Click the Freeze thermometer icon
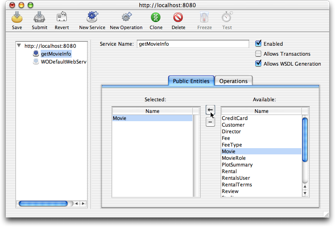 (x=204, y=17)
